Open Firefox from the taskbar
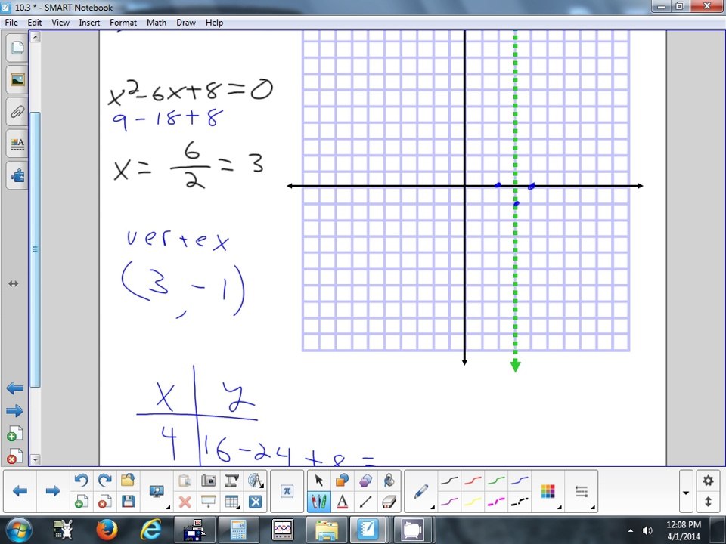Viewport: 726px width, 544px height. 107,530
